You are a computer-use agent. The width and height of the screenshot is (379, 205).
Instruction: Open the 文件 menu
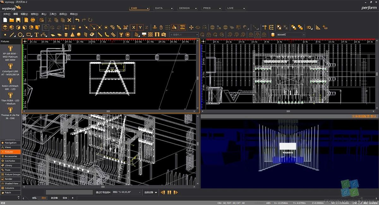point(7,14)
